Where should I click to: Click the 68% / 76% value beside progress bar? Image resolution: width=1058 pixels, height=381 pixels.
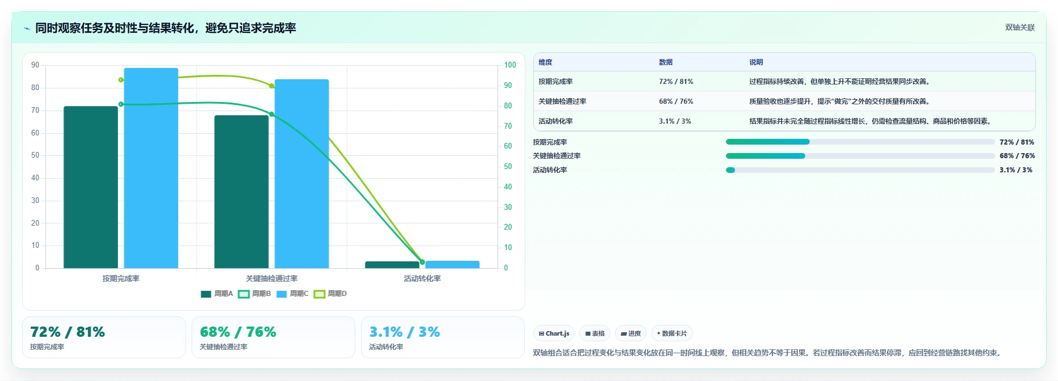[x=1017, y=156]
